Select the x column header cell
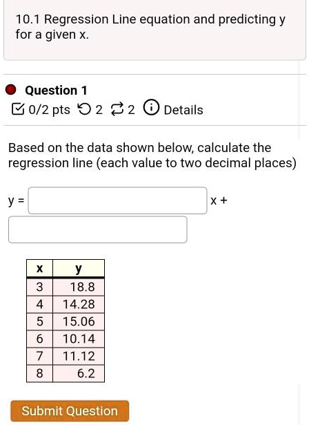The image size is (309, 425). [x=39, y=268]
